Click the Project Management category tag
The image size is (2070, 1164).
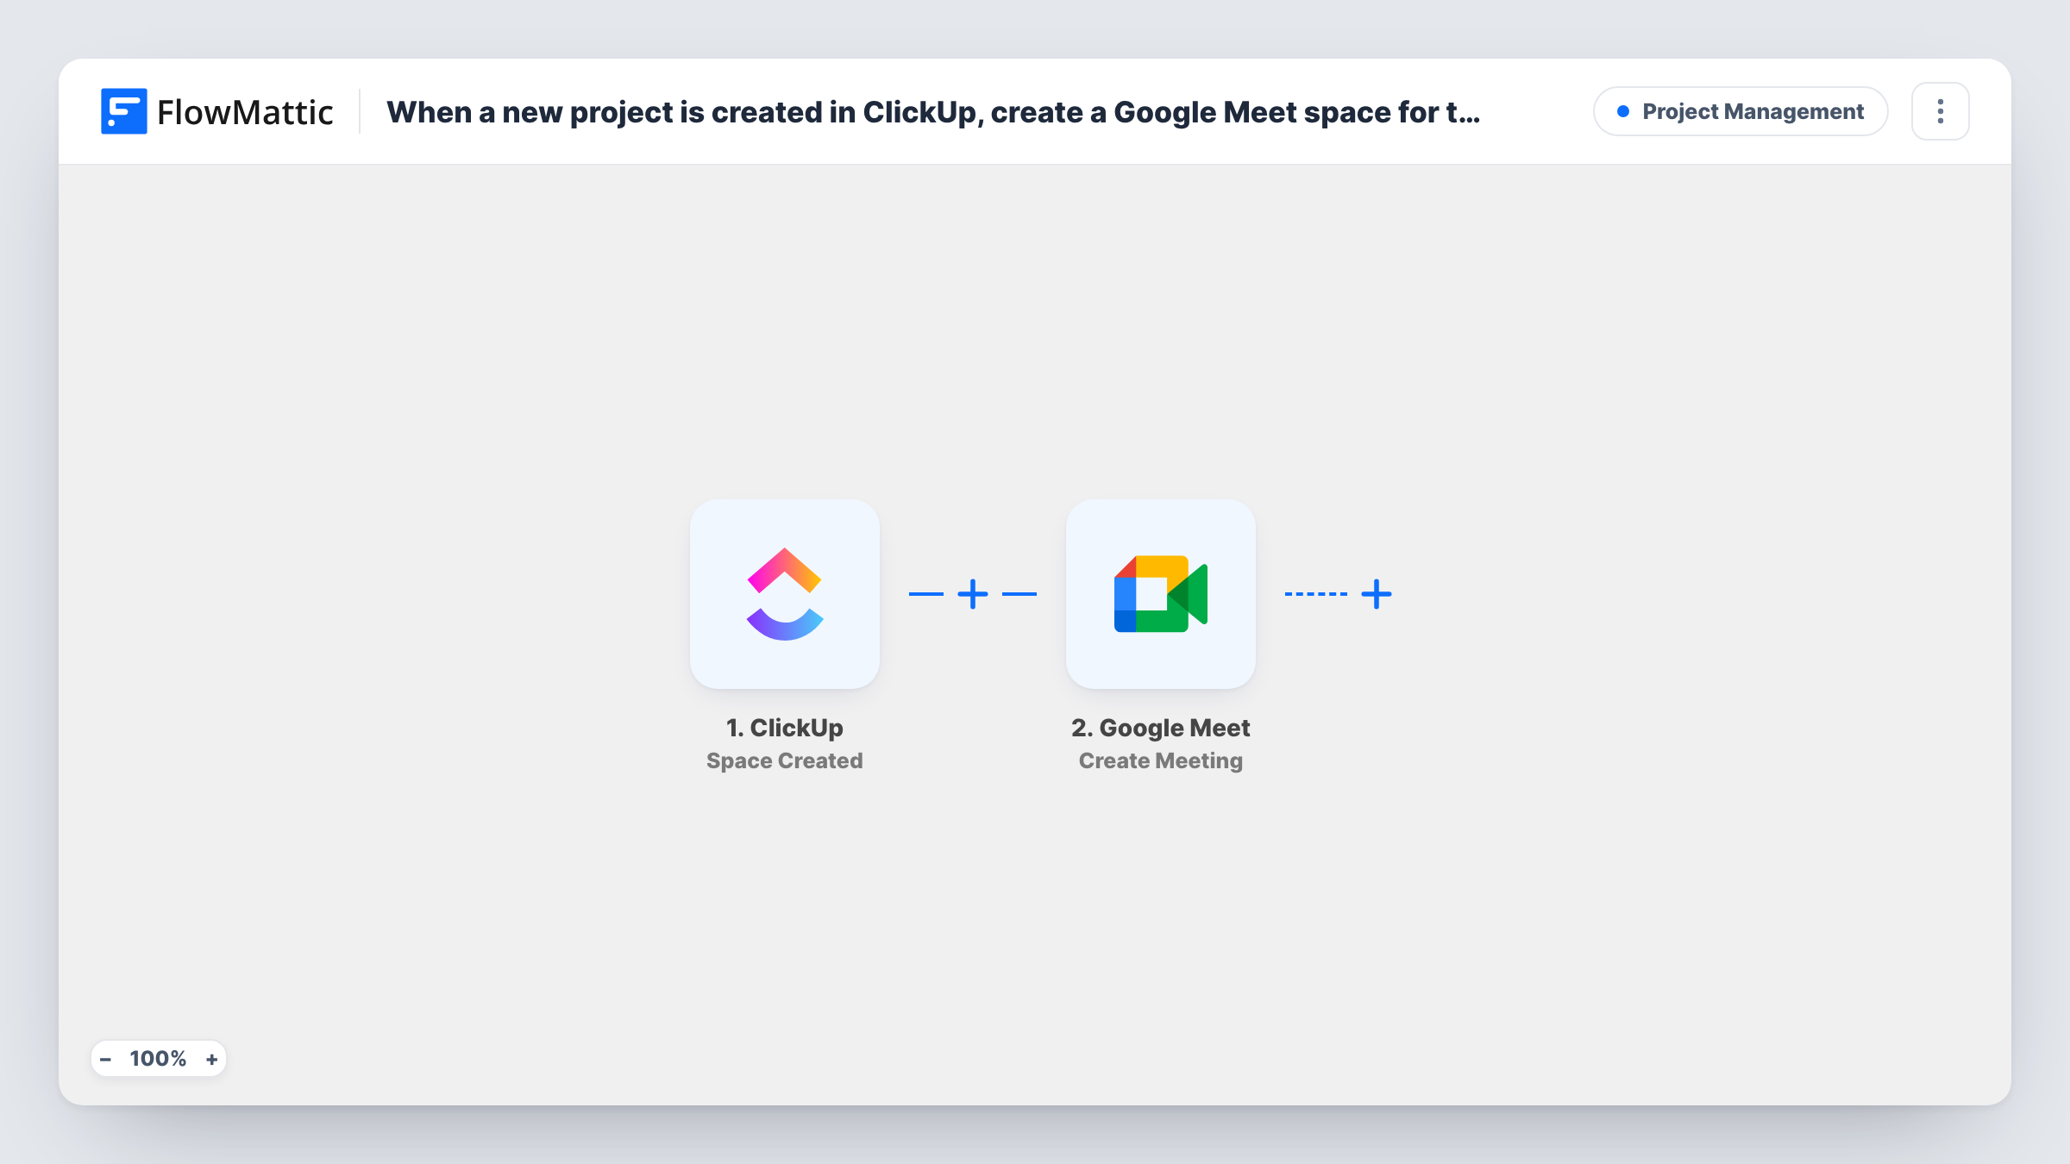[x=1741, y=111]
